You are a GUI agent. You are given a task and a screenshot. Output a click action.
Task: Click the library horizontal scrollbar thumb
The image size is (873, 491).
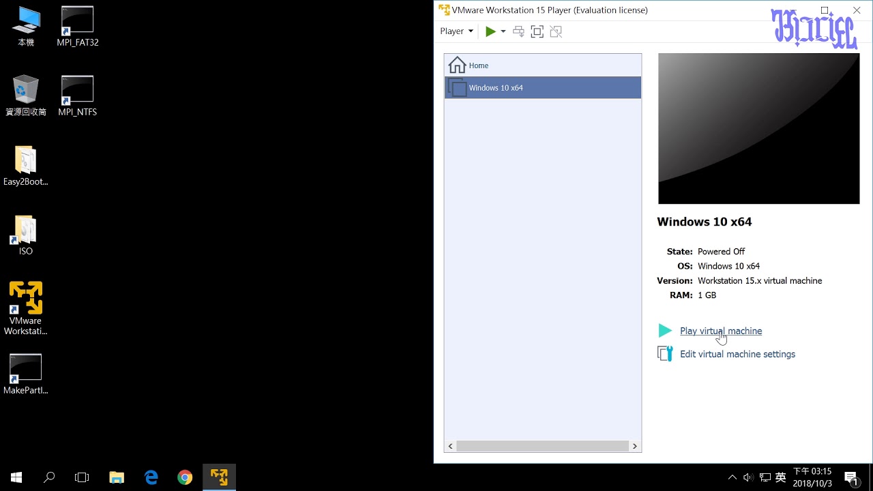(543, 447)
